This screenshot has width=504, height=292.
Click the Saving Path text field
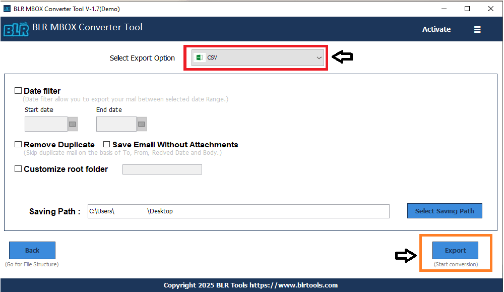[239, 211]
